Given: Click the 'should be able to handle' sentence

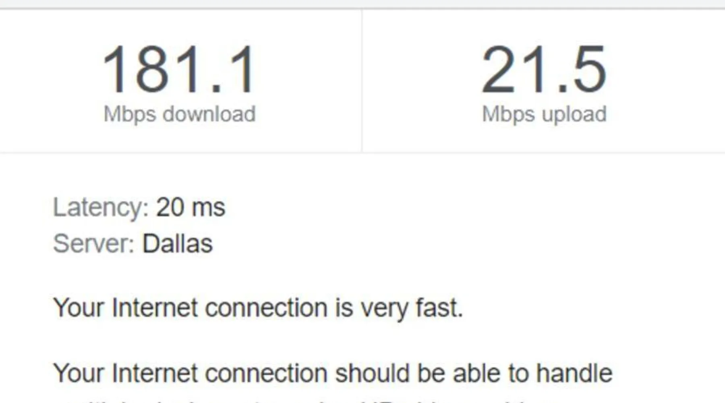Looking at the screenshot, I should [333, 373].
